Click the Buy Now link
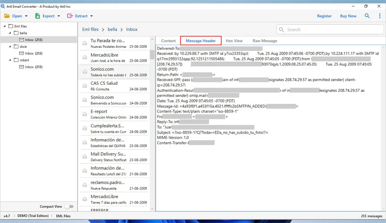 coord(348,16)
